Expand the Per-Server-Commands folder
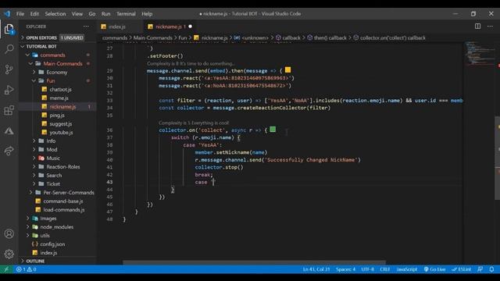This screenshot has height=281, width=500. [x=57, y=193]
